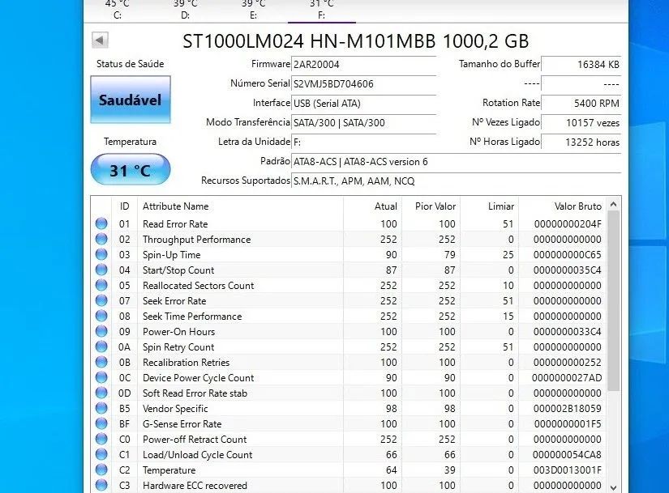The width and height of the screenshot is (669, 493).
Task: Click status icon for Spin-Up Time
Action: [x=101, y=254]
